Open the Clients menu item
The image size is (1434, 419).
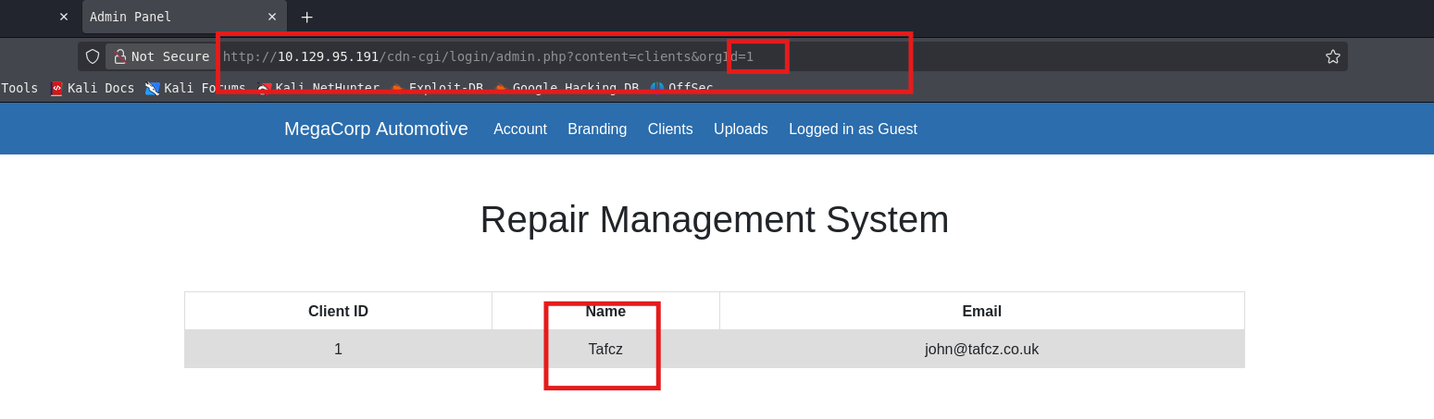[670, 129]
